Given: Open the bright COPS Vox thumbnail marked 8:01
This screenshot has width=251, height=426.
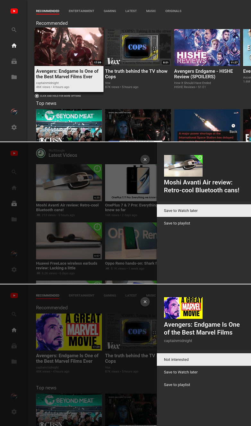Looking at the screenshot, I should tap(138, 48).
